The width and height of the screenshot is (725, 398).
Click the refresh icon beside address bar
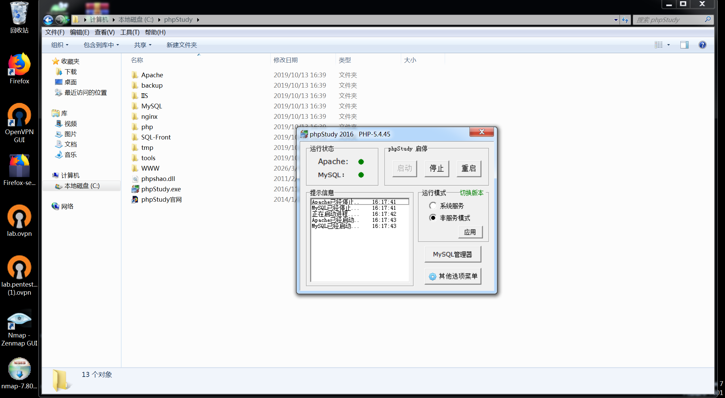(x=625, y=20)
